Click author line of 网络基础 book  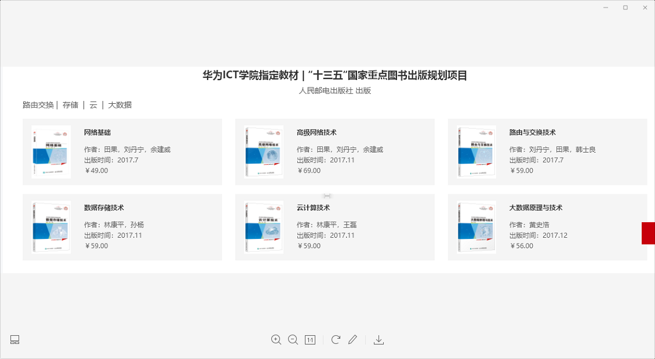(x=128, y=150)
